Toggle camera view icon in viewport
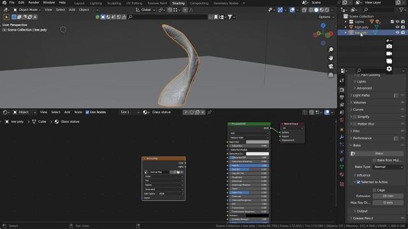The width and height of the screenshot is (408, 229). [331, 66]
